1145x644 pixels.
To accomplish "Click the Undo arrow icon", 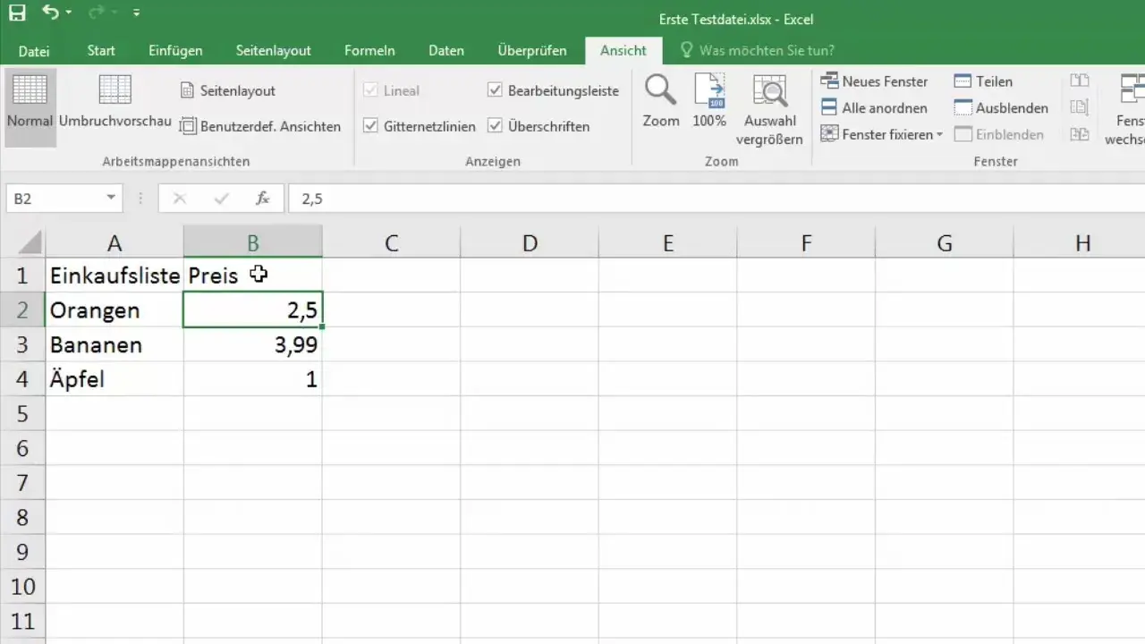I will (x=51, y=13).
